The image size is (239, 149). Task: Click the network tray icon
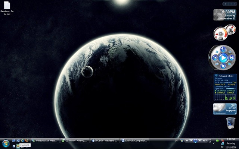click(223, 144)
